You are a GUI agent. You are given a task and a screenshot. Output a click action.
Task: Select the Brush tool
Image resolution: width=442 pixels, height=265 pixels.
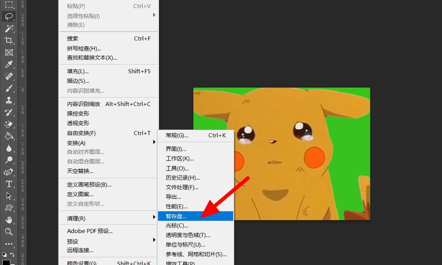point(9,89)
